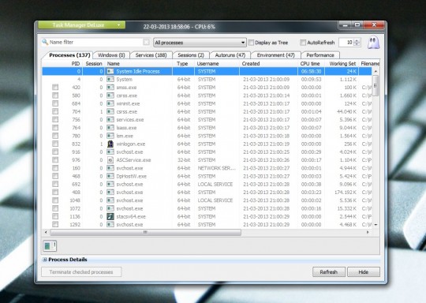
Task: Click the horizontal scrollbar right arrow
Action: coord(368,232)
